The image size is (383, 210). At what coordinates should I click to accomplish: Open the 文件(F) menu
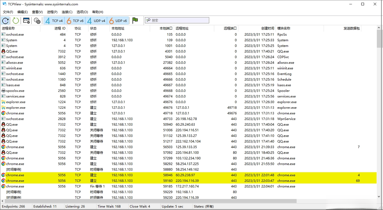click(x=8, y=12)
